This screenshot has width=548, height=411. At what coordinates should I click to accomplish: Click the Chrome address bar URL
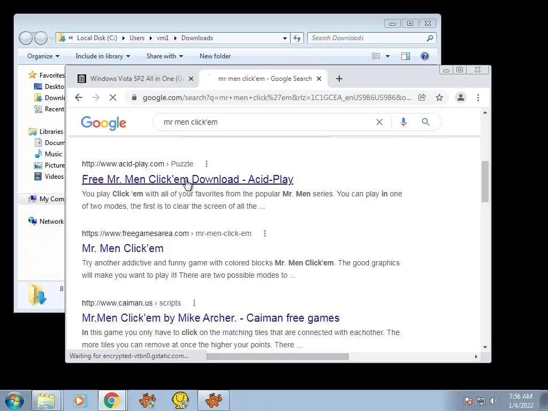tap(277, 97)
